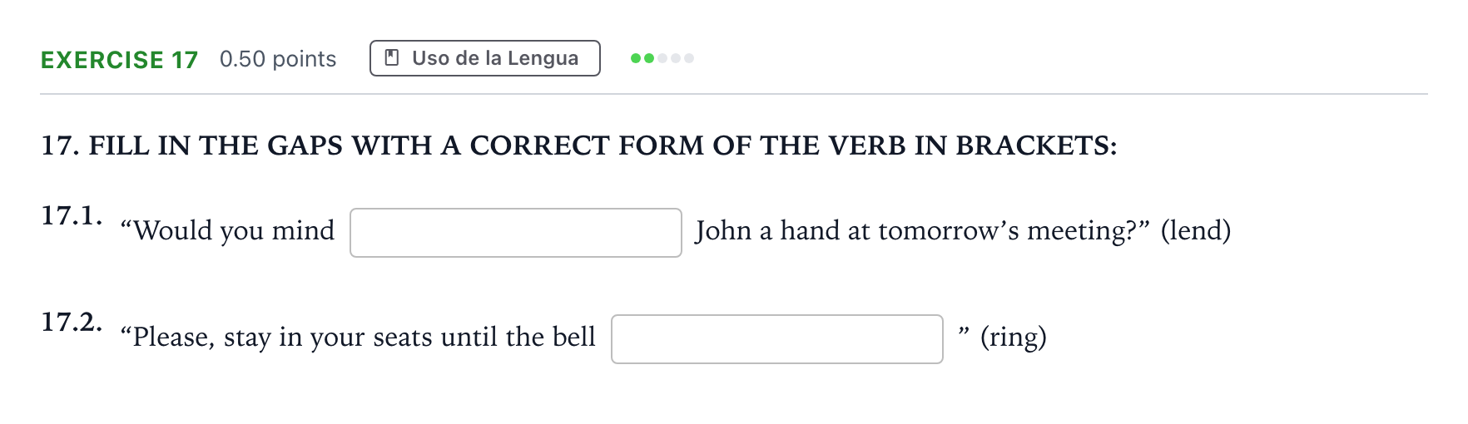The height and width of the screenshot is (424, 1468).
Task: Focus the answer box for question 17.1
Action: [x=516, y=233]
